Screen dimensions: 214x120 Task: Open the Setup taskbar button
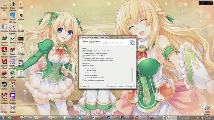point(170,118)
